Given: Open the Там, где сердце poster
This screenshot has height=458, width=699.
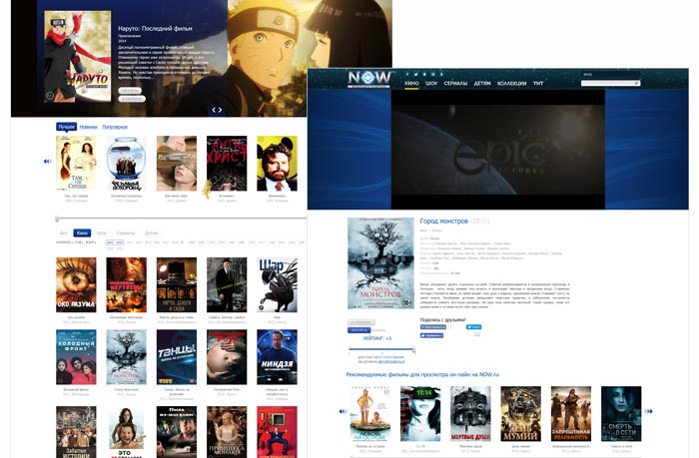Looking at the screenshot, I should click(76, 163).
